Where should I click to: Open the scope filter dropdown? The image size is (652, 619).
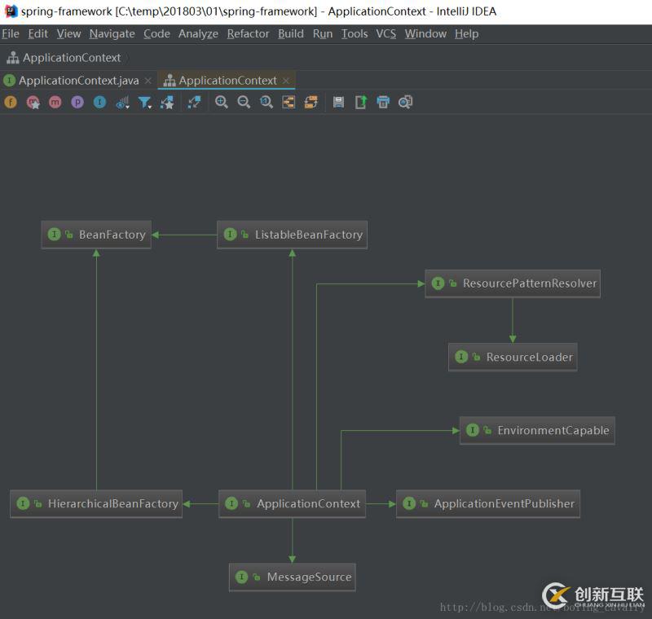pyautogui.click(x=145, y=102)
